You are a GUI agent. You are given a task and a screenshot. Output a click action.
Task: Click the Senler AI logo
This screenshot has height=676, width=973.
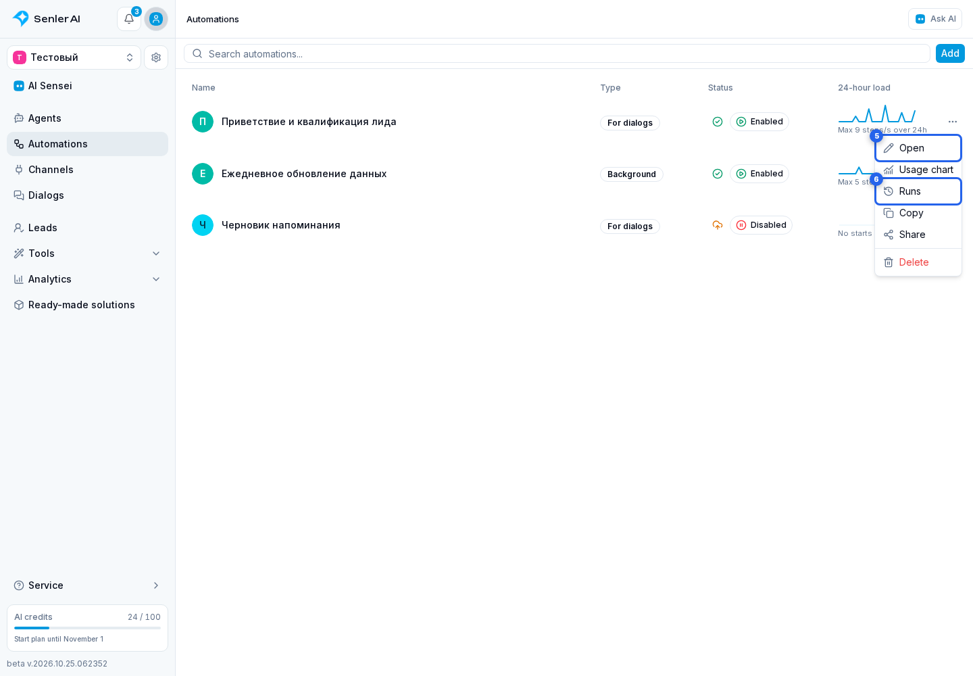coord(47,19)
